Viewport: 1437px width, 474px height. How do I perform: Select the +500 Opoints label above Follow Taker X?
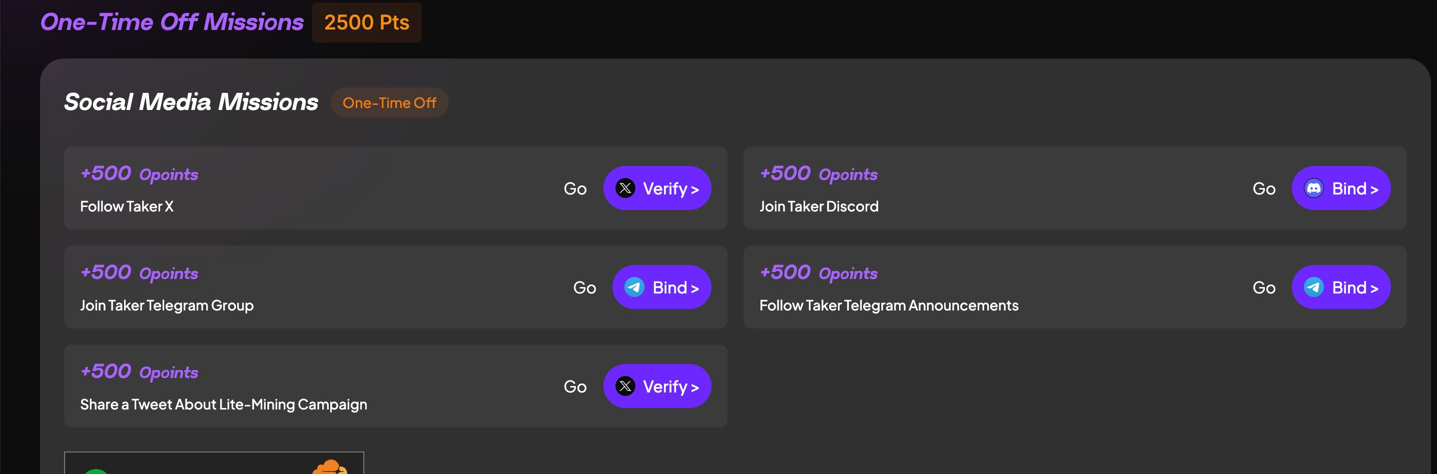[x=139, y=173]
